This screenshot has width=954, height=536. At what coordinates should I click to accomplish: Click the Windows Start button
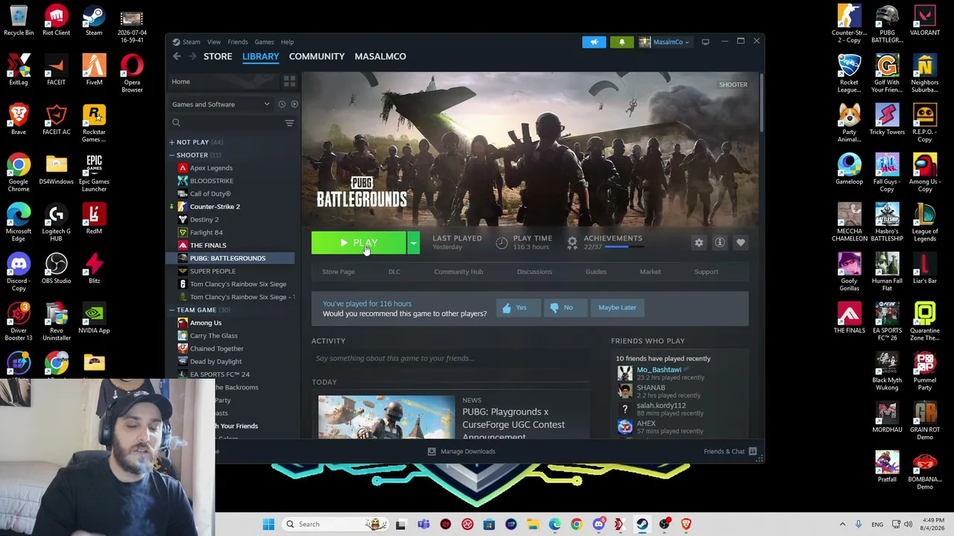click(268, 524)
